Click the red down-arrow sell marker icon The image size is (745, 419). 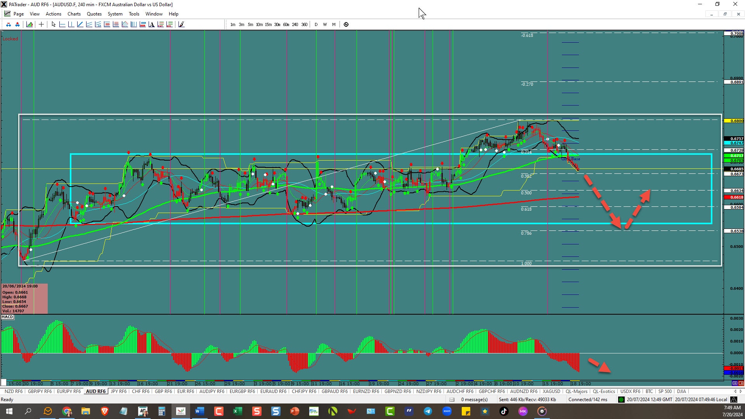[x=9, y=24]
